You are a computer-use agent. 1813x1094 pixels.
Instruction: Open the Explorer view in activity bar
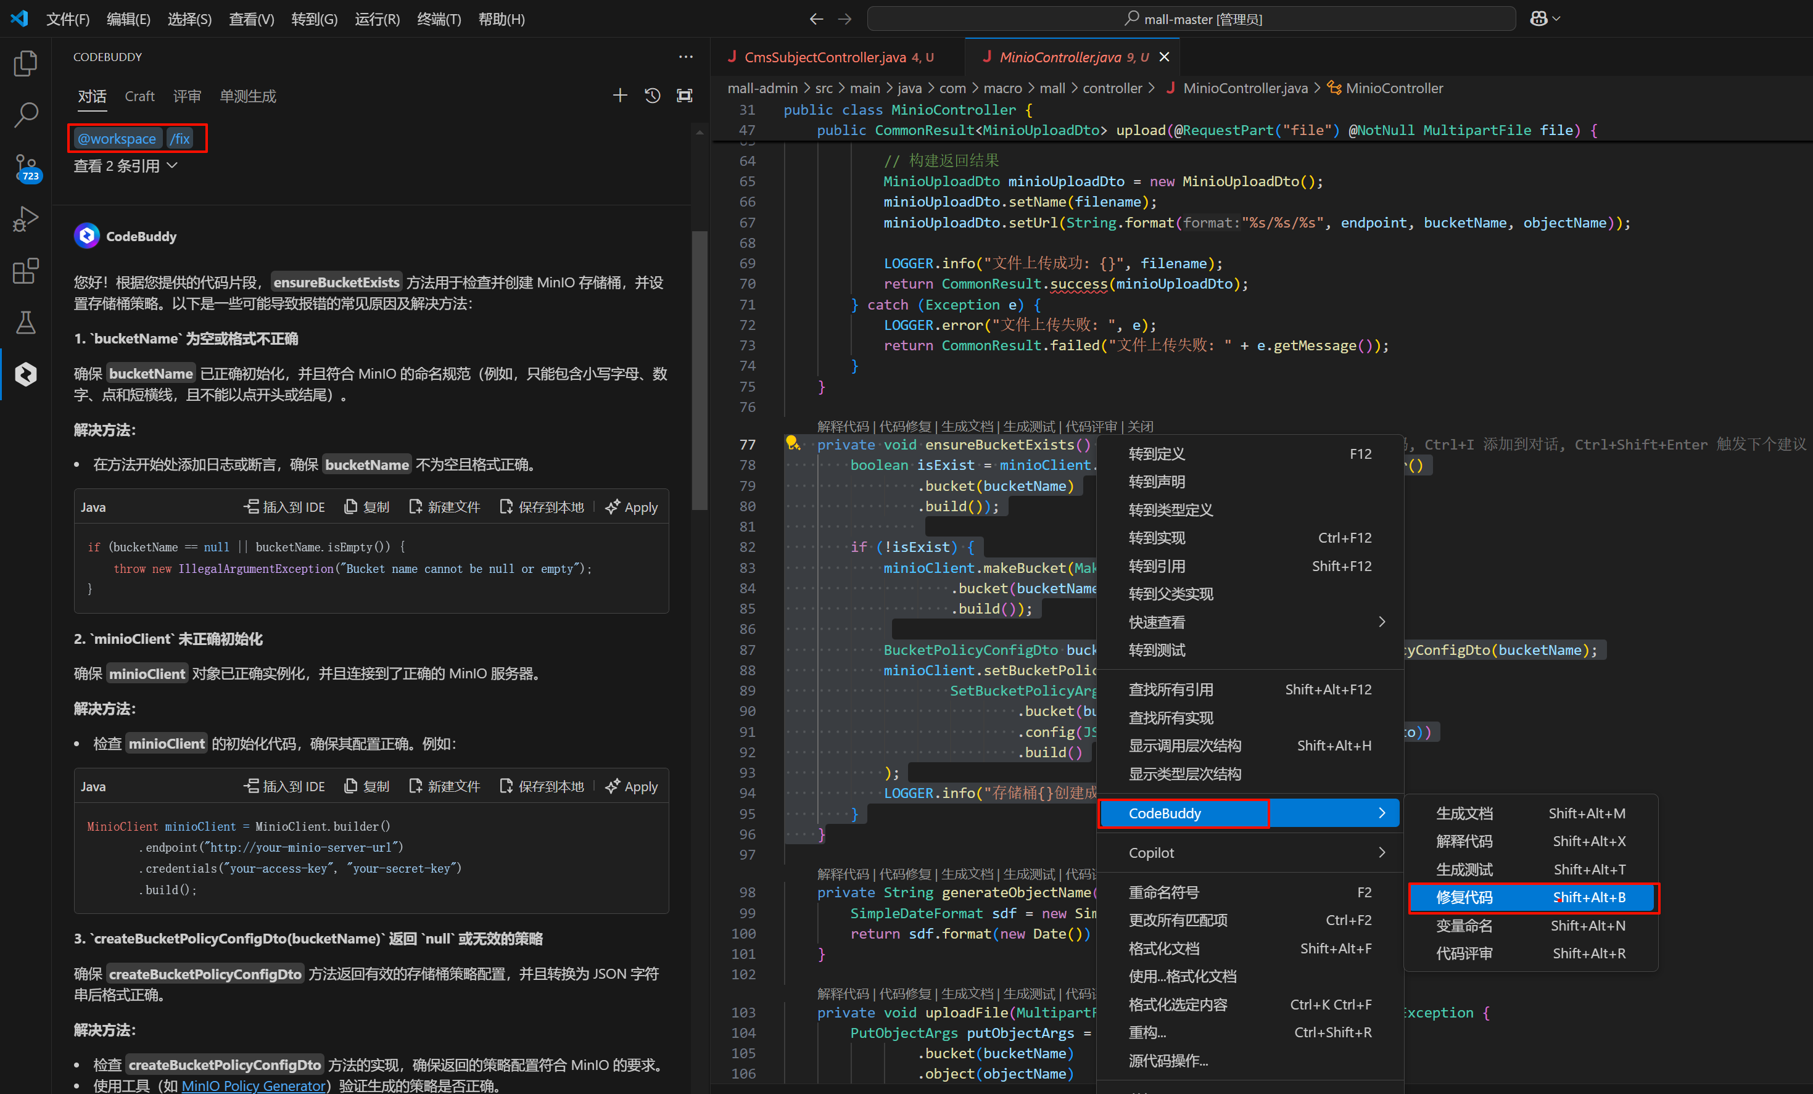tap(26, 64)
